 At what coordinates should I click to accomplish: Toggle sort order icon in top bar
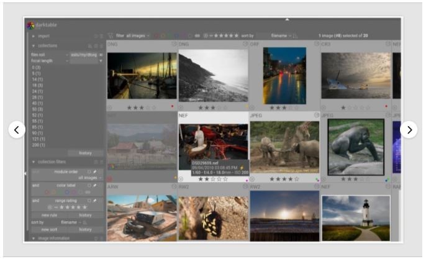click(x=296, y=35)
